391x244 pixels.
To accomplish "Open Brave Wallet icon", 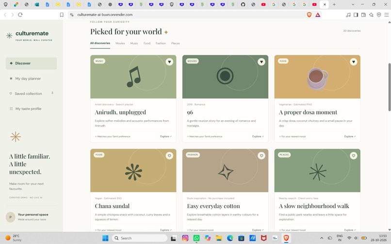I will tap(363, 15).
